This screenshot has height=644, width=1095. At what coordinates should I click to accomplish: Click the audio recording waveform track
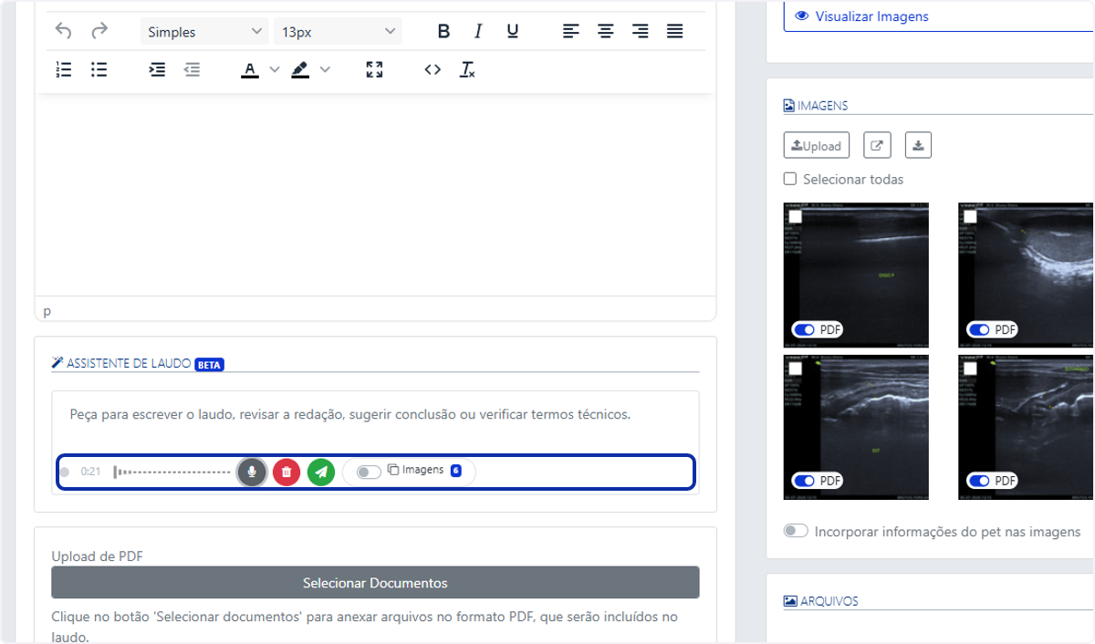tap(172, 472)
